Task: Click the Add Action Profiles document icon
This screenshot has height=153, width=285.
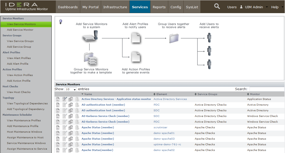Action: pyautogui.click(x=136, y=57)
